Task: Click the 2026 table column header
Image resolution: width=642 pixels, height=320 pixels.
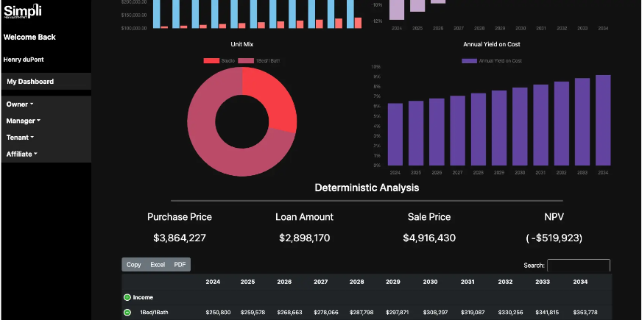Action: [285, 282]
